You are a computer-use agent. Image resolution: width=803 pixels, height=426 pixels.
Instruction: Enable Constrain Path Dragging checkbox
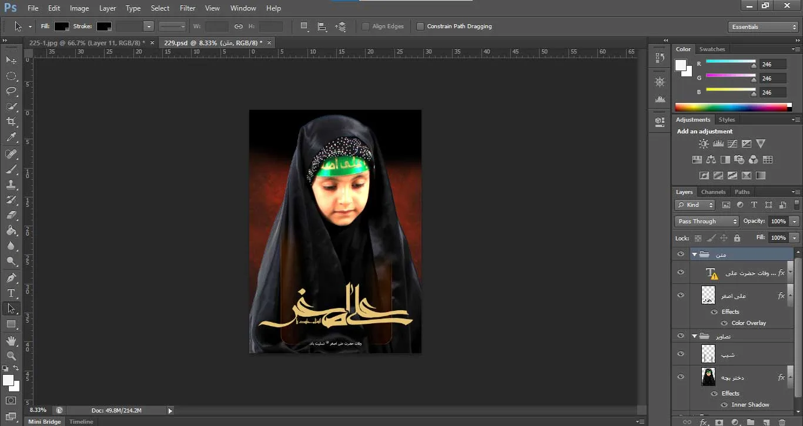click(x=420, y=26)
